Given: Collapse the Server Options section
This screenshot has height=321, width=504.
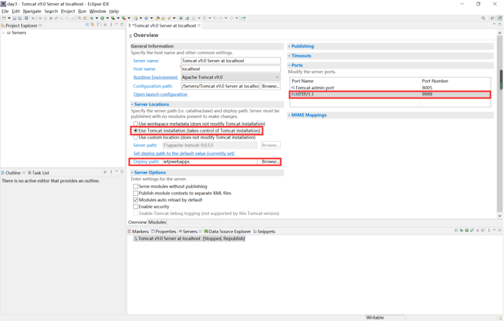Looking at the screenshot, I should tap(132, 173).
